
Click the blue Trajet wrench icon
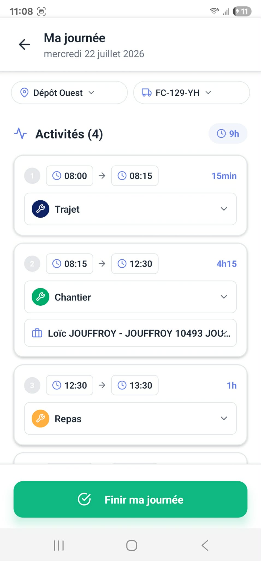(x=40, y=209)
